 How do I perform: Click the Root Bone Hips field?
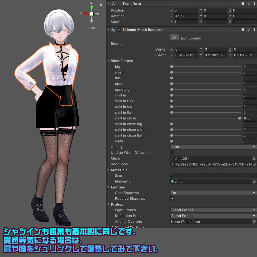[211, 164]
